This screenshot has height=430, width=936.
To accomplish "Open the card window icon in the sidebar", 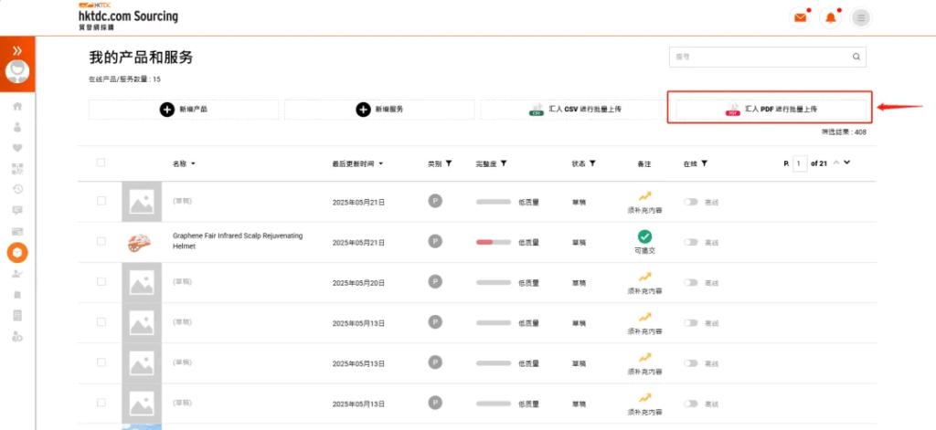I will (17, 231).
